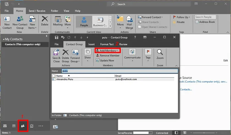Screen dimensions: 231x135
Task: Click the group Name field
Action: point(119,71)
